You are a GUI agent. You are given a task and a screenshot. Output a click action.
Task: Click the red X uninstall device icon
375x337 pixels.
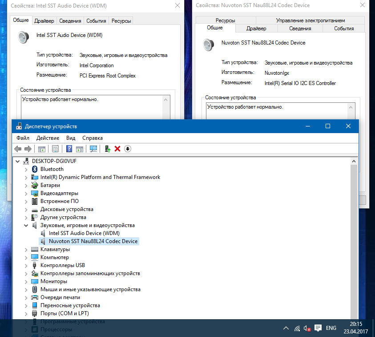[117, 149]
